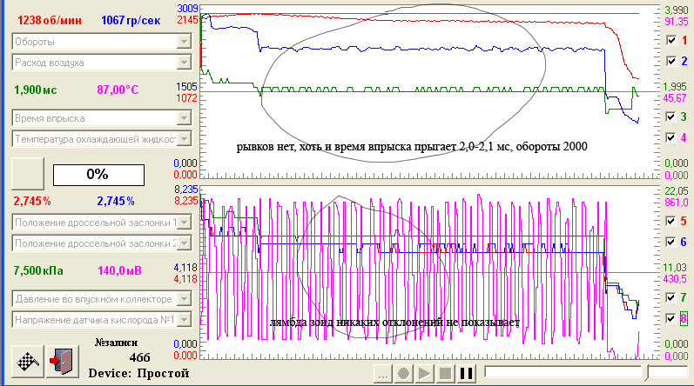This screenshot has height=386, width=694.
Task: Toggle checkbox for channel 4
Action: click(x=671, y=137)
